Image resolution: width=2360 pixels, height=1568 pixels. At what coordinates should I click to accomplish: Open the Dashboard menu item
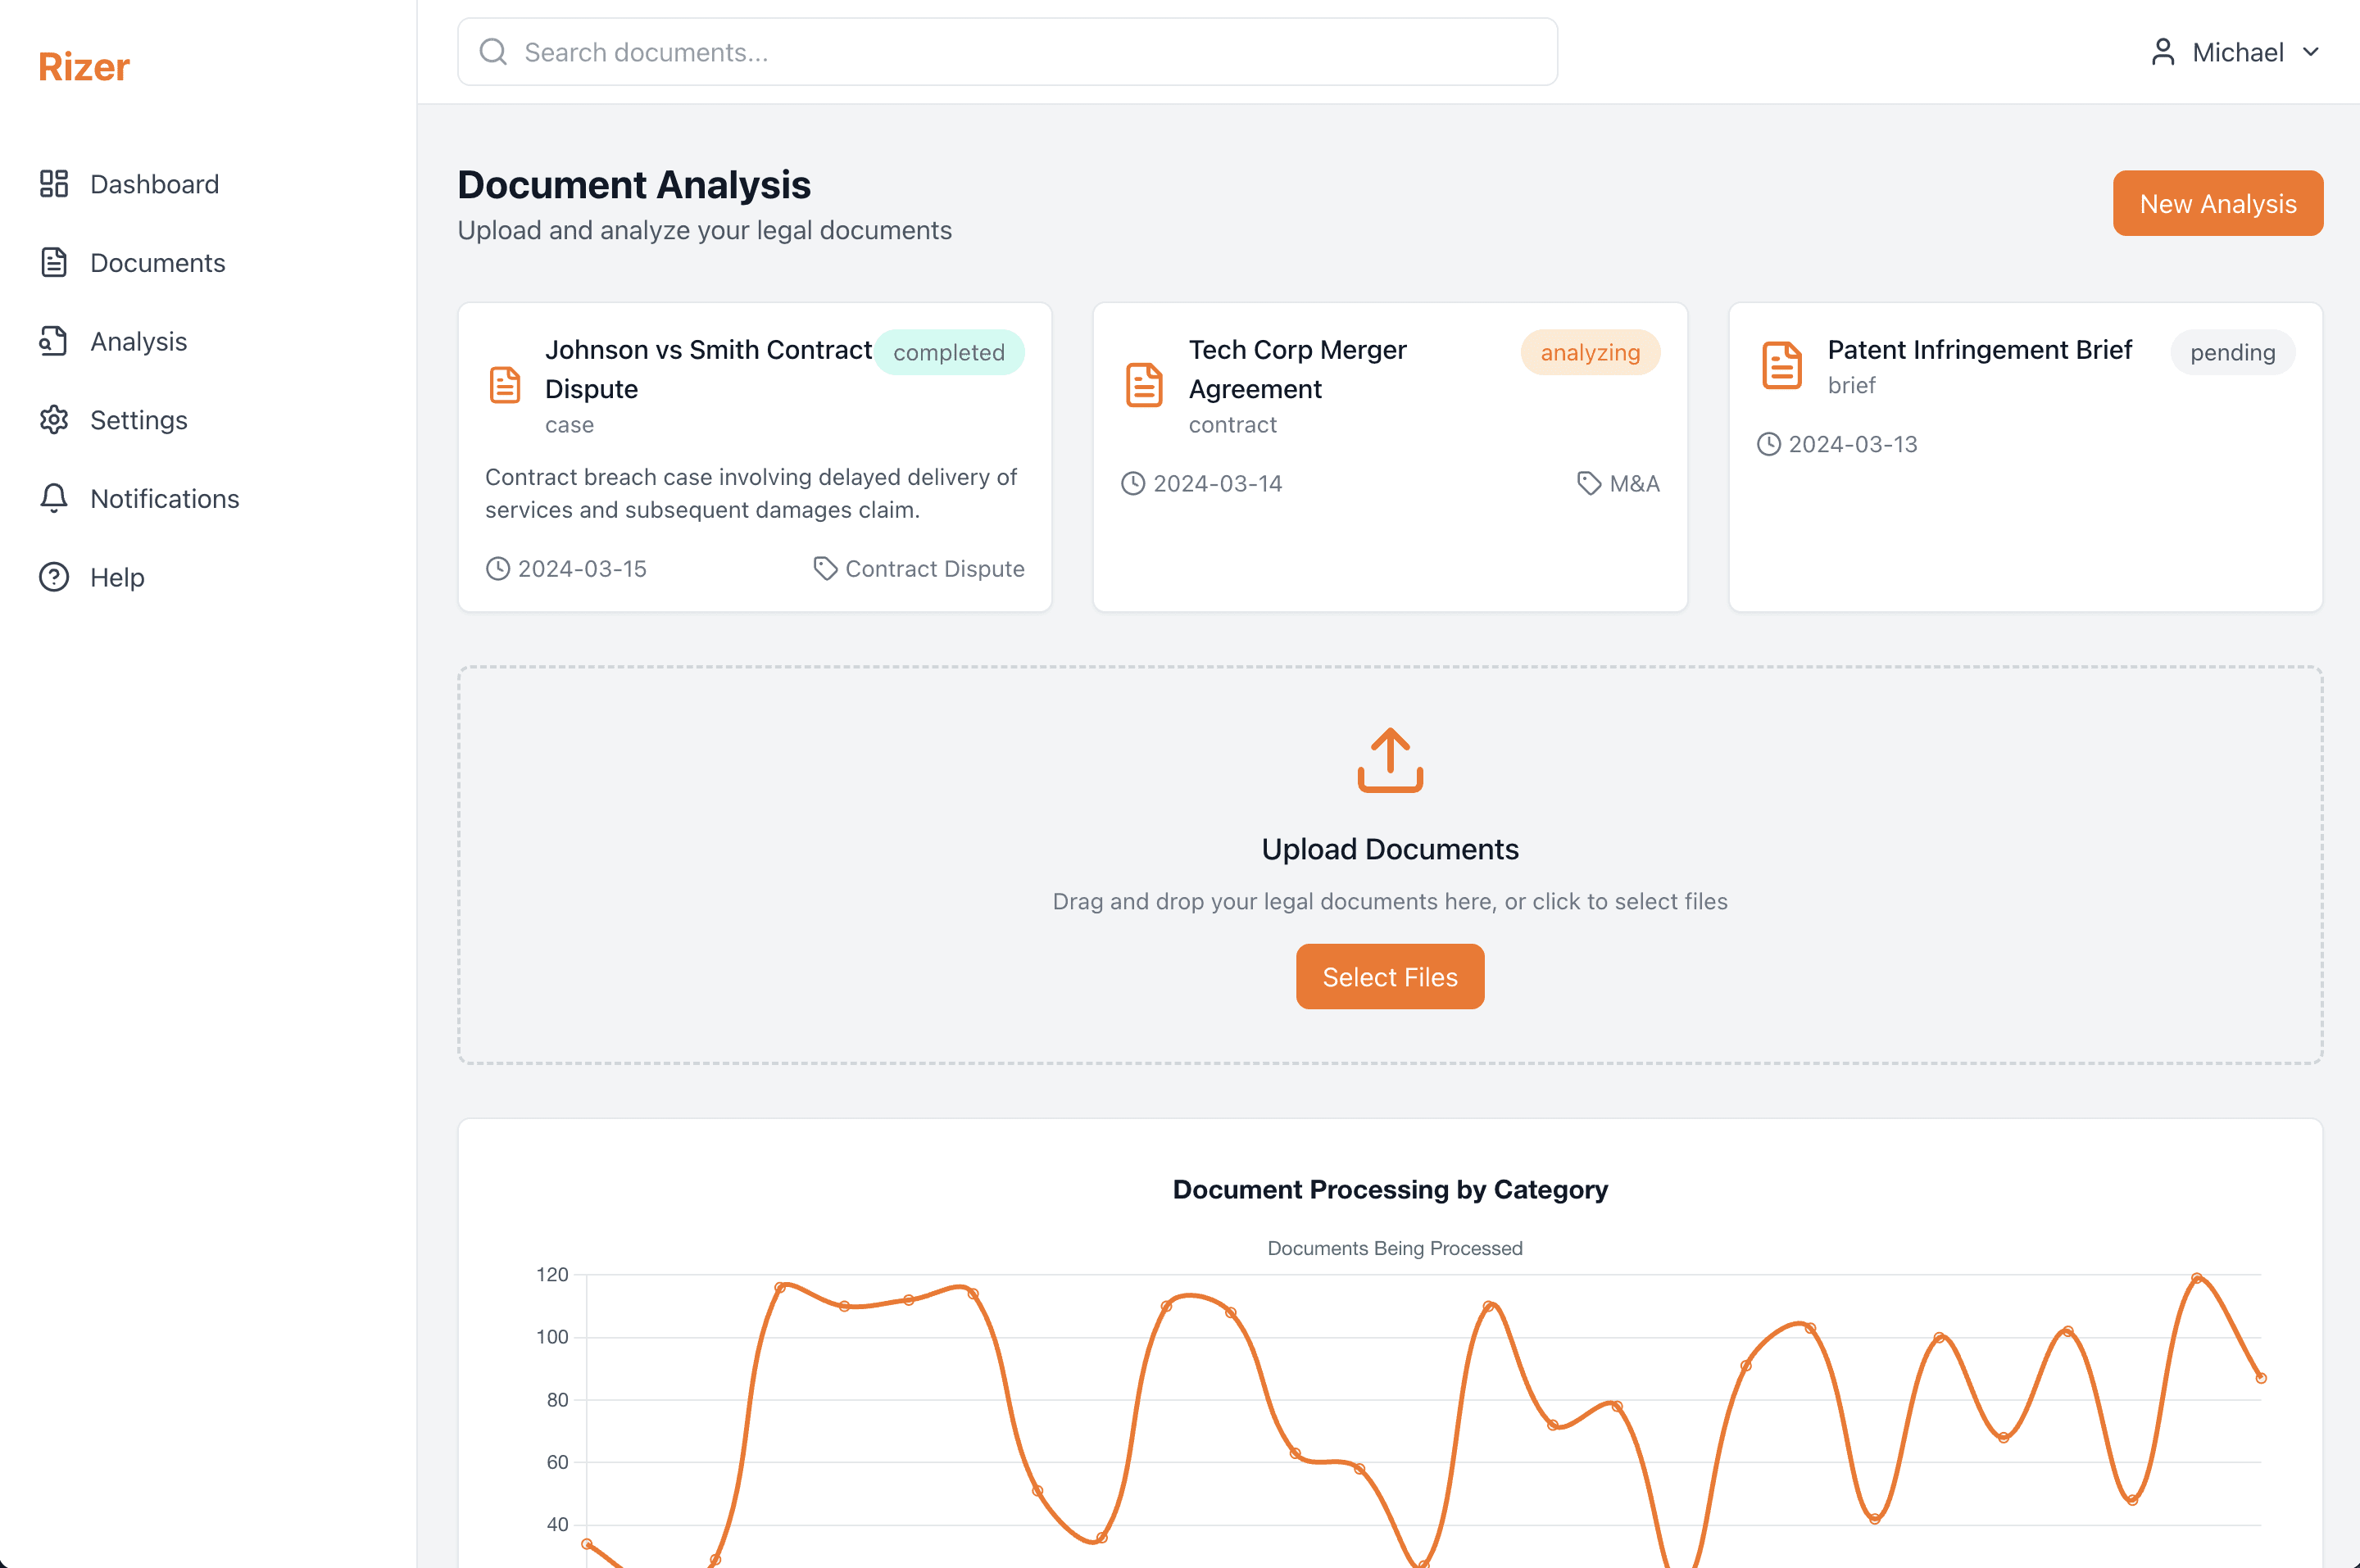pyautogui.click(x=208, y=184)
